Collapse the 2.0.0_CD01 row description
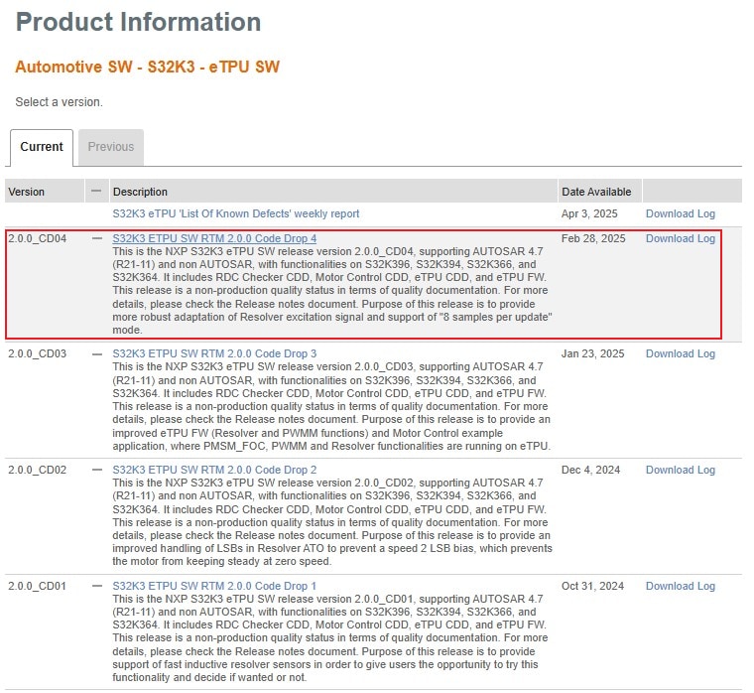 click(x=96, y=586)
